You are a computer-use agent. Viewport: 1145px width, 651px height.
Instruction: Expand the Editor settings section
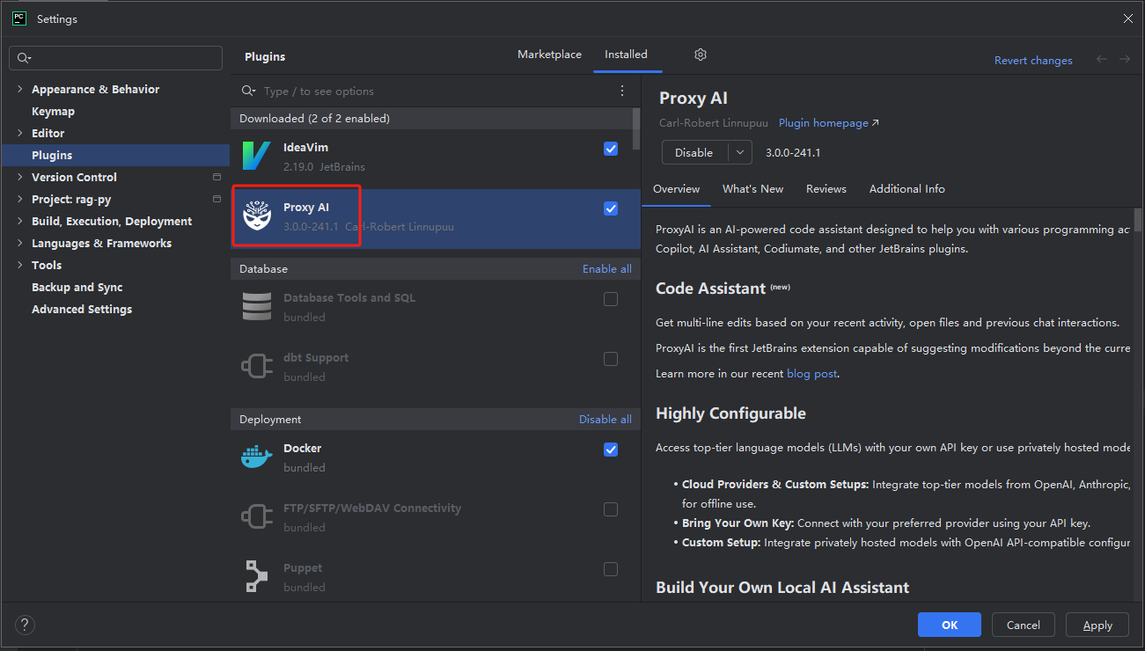tap(20, 133)
